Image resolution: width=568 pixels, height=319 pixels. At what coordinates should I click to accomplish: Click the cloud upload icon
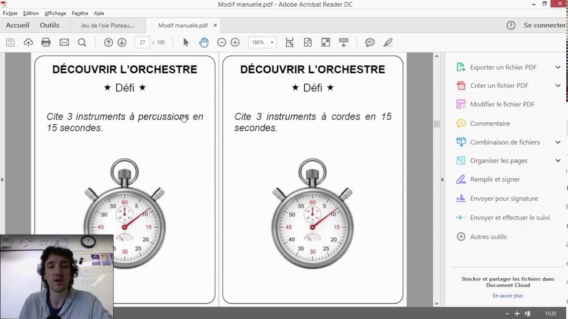coord(28,43)
